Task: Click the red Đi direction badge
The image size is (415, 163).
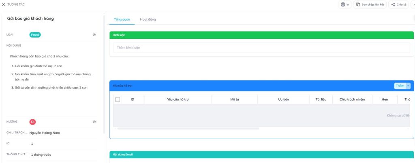Action: (33, 122)
